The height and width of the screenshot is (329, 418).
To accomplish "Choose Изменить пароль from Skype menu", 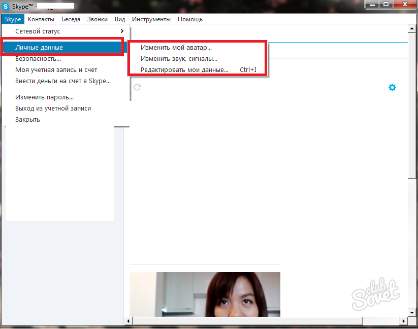I will (x=44, y=97).
